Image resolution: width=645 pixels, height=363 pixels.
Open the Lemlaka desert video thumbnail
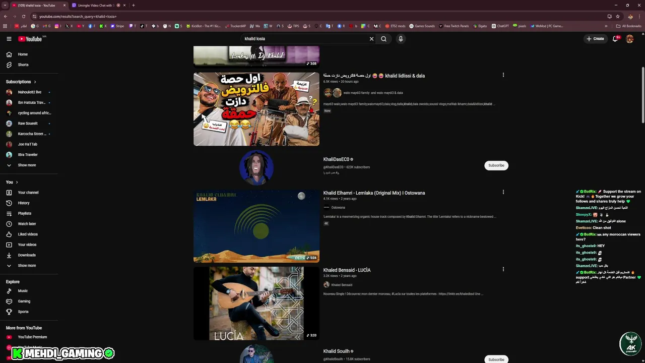[x=256, y=226]
